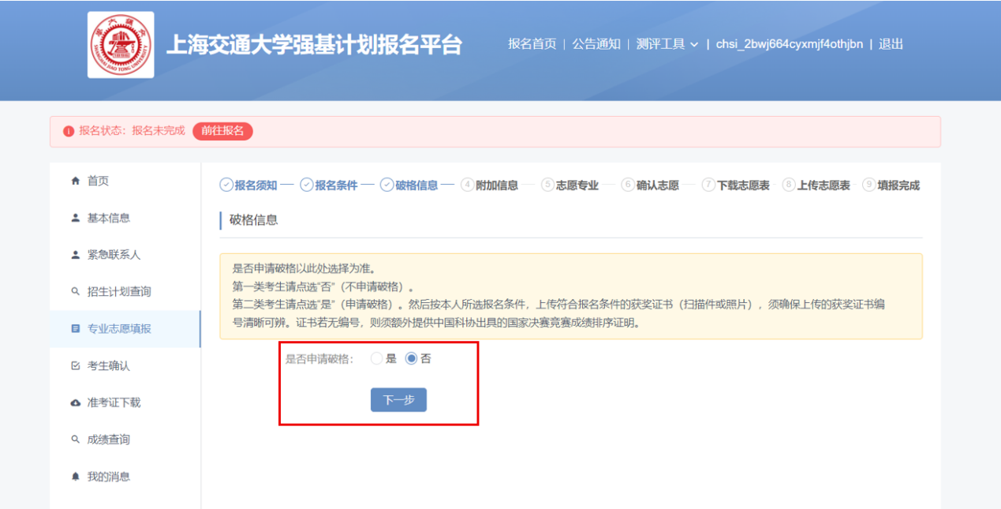Open 报名首页 in the top navigation
Image resolution: width=1001 pixels, height=509 pixels.
(532, 44)
